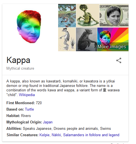Click the Abilities label text
This screenshot has height=144, width=136.
point(14,128)
